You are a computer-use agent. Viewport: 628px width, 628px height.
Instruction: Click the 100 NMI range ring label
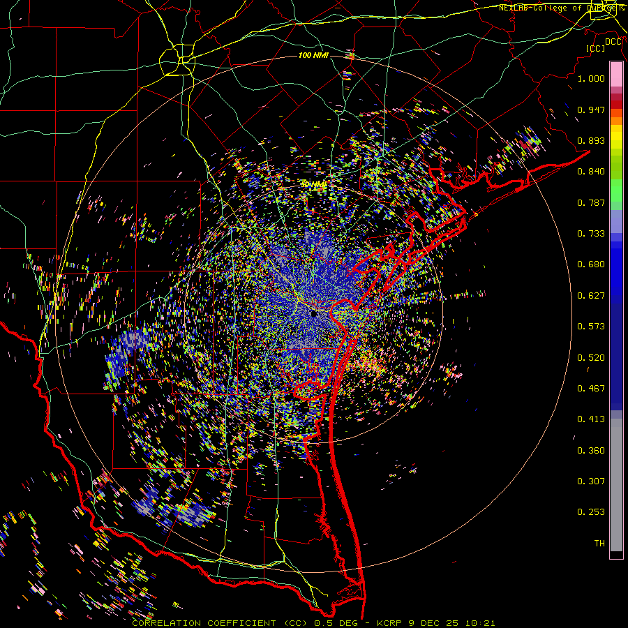(313, 55)
